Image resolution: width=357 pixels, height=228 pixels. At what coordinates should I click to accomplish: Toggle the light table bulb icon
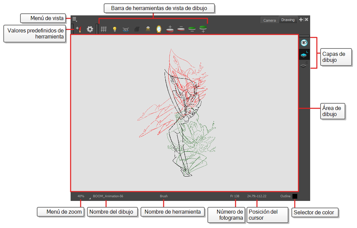[114, 29]
